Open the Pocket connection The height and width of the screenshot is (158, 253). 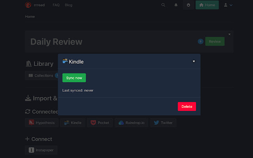(100, 123)
